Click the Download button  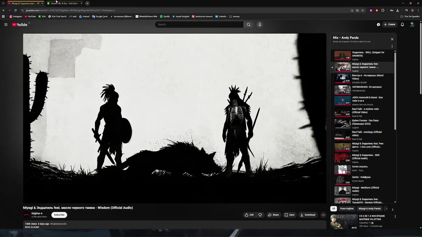pyautogui.click(x=308, y=215)
